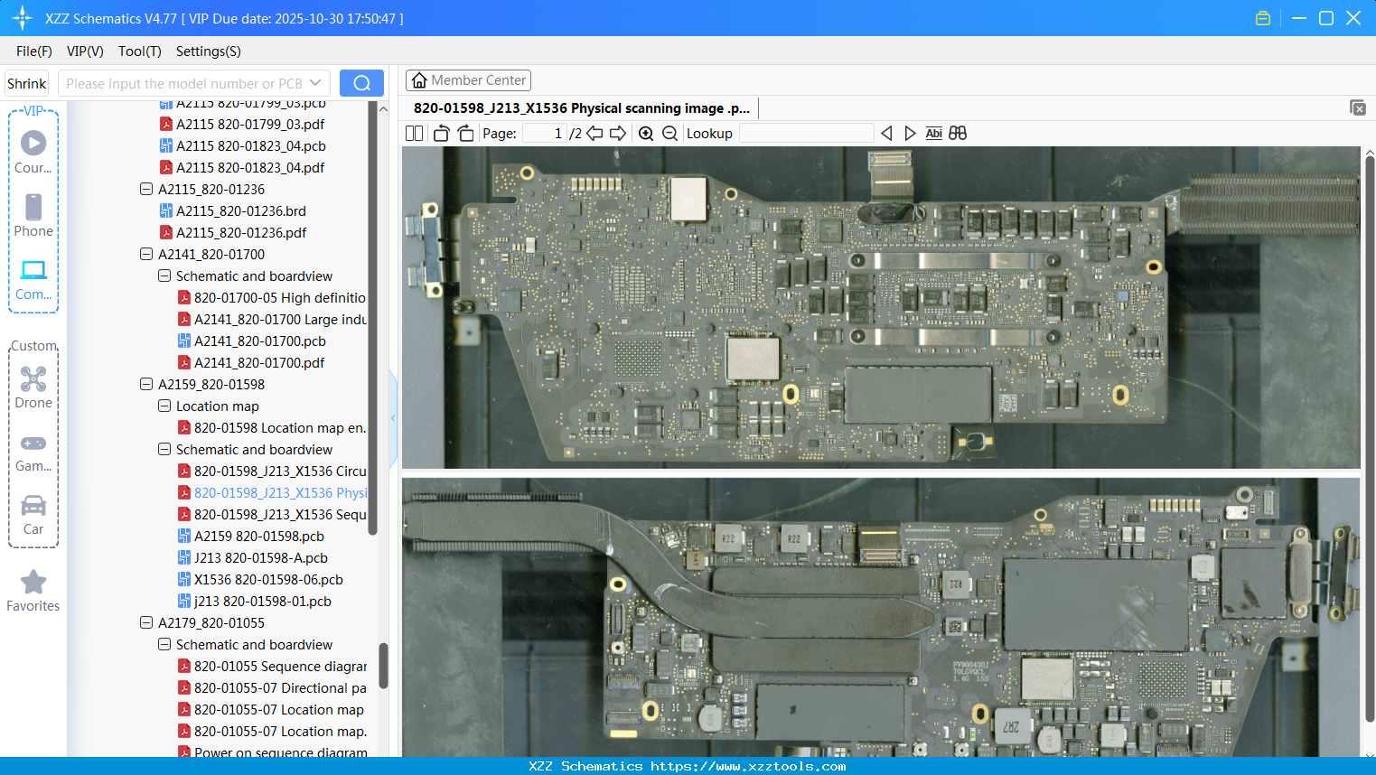This screenshot has width=1376, height=775.
Task: Rotate the page counterclockwise
Action: click(442, 134)
